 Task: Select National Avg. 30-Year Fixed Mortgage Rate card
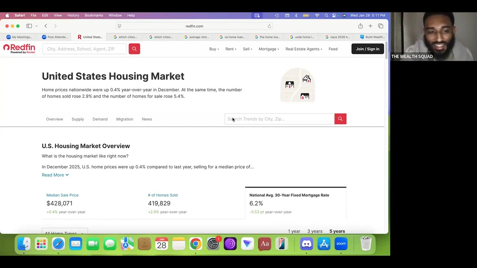(296, 203)
